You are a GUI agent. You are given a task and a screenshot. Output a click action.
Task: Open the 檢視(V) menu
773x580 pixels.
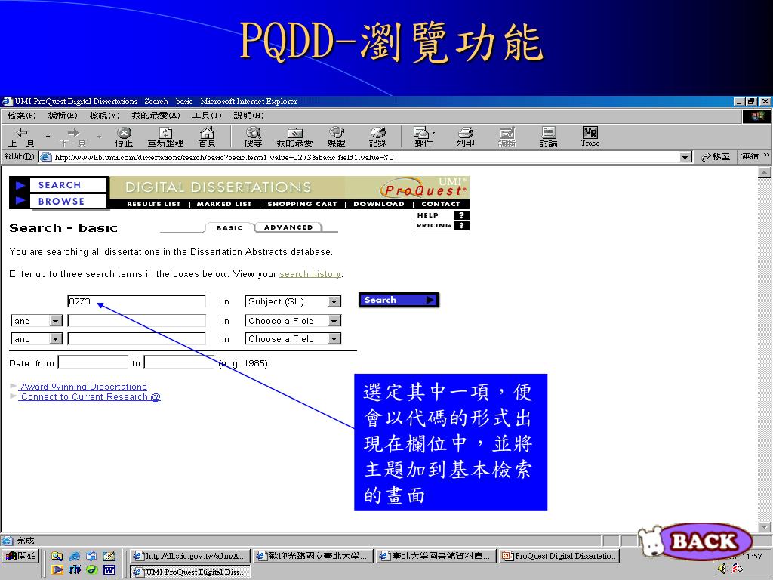104,116
